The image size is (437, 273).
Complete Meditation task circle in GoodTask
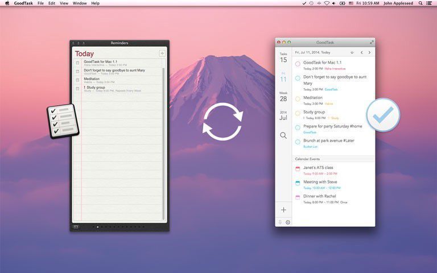click(298, 98)
